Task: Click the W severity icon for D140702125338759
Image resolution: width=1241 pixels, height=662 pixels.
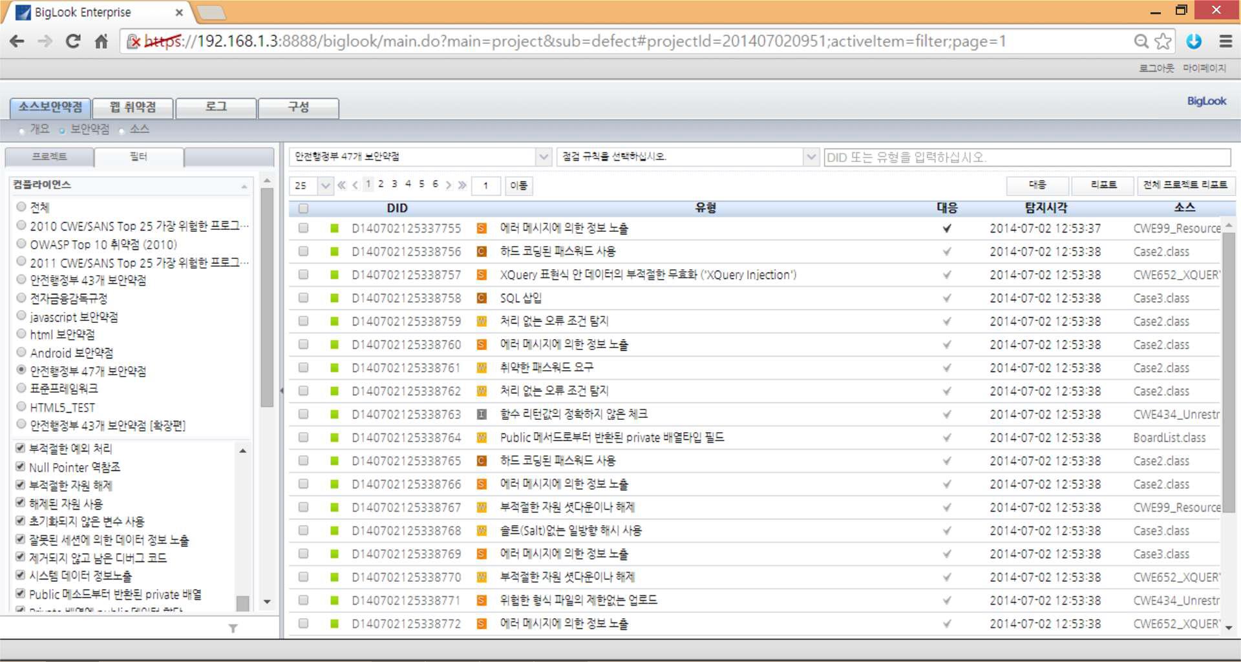Action: (x=482, y=321)
